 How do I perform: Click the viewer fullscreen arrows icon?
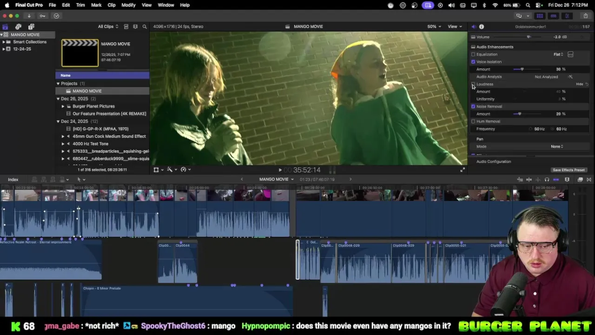click(463, 170)
